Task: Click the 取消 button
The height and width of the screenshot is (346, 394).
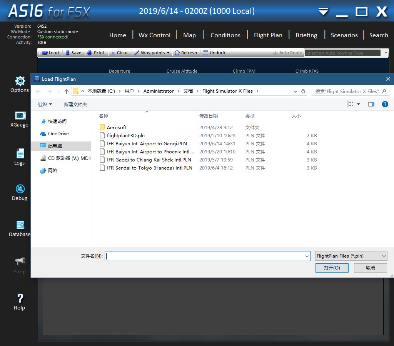Action: [x=371, y=268]
